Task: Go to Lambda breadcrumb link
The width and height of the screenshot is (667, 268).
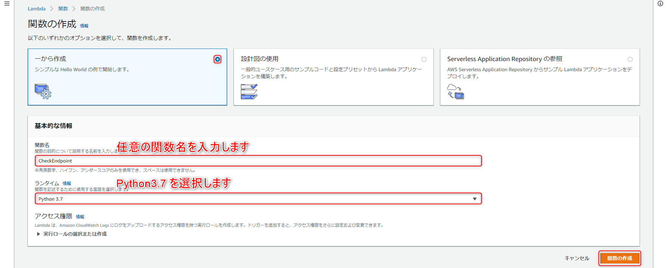Action: pos(36,9)
